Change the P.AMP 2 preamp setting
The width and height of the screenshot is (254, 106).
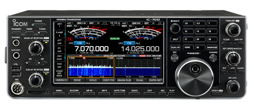[59, 34]
